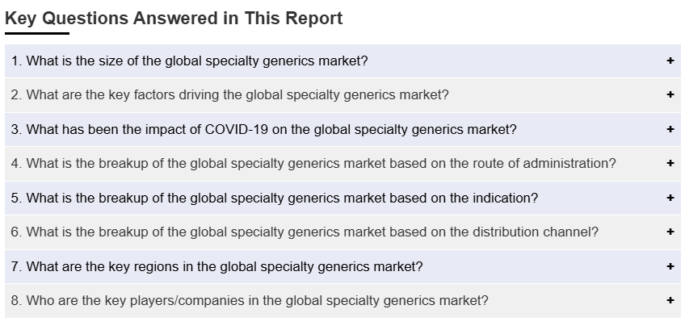Select the breakup based on indication question
685x326 pixels.
click(x=275, y=198)
